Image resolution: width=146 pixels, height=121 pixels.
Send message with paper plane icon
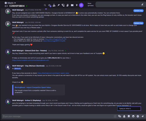tap(142, 116)
